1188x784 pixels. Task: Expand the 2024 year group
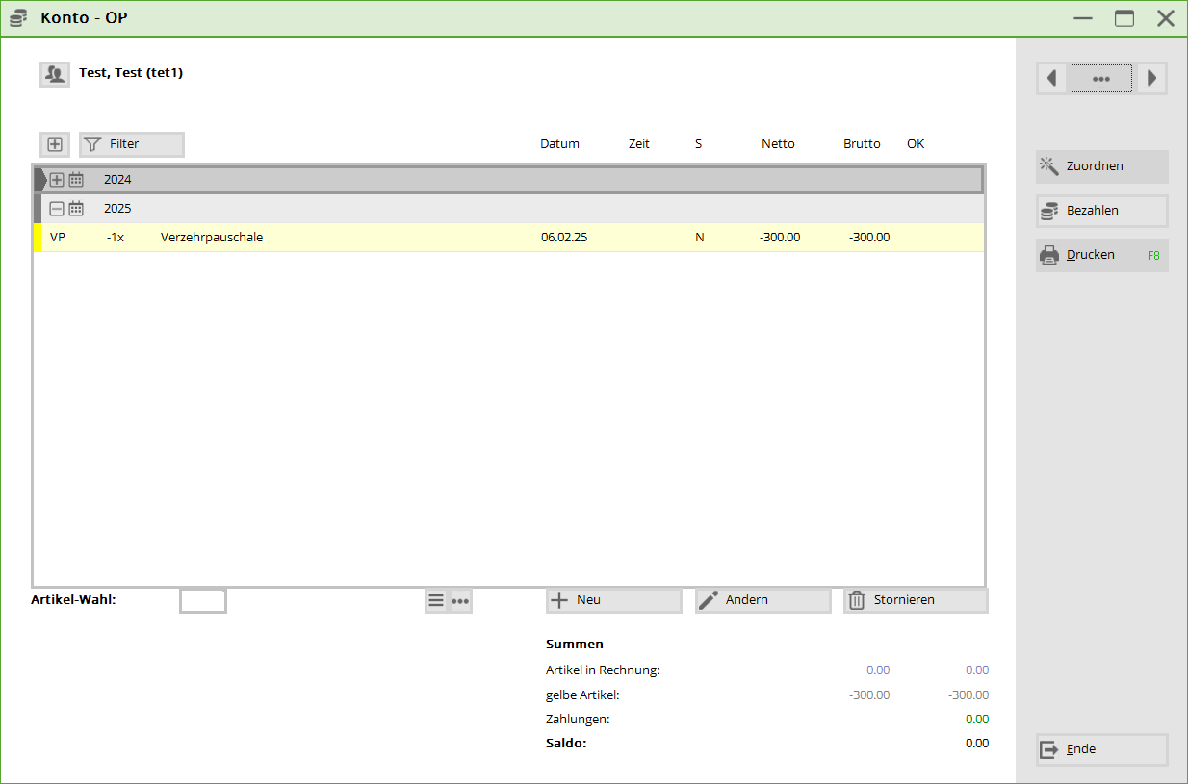(57, 180)
